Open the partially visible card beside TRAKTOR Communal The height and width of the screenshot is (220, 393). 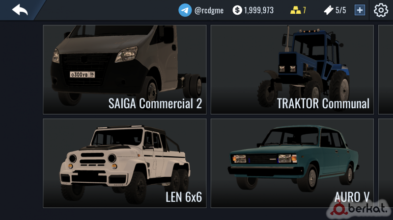coord(386,70)
